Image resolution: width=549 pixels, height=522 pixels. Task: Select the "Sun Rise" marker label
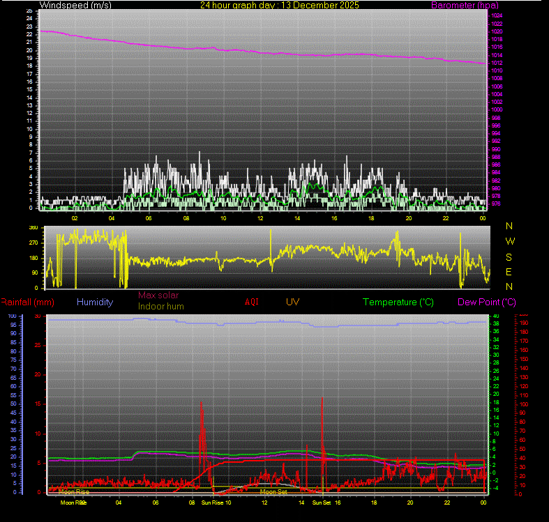tap(212, 502)
